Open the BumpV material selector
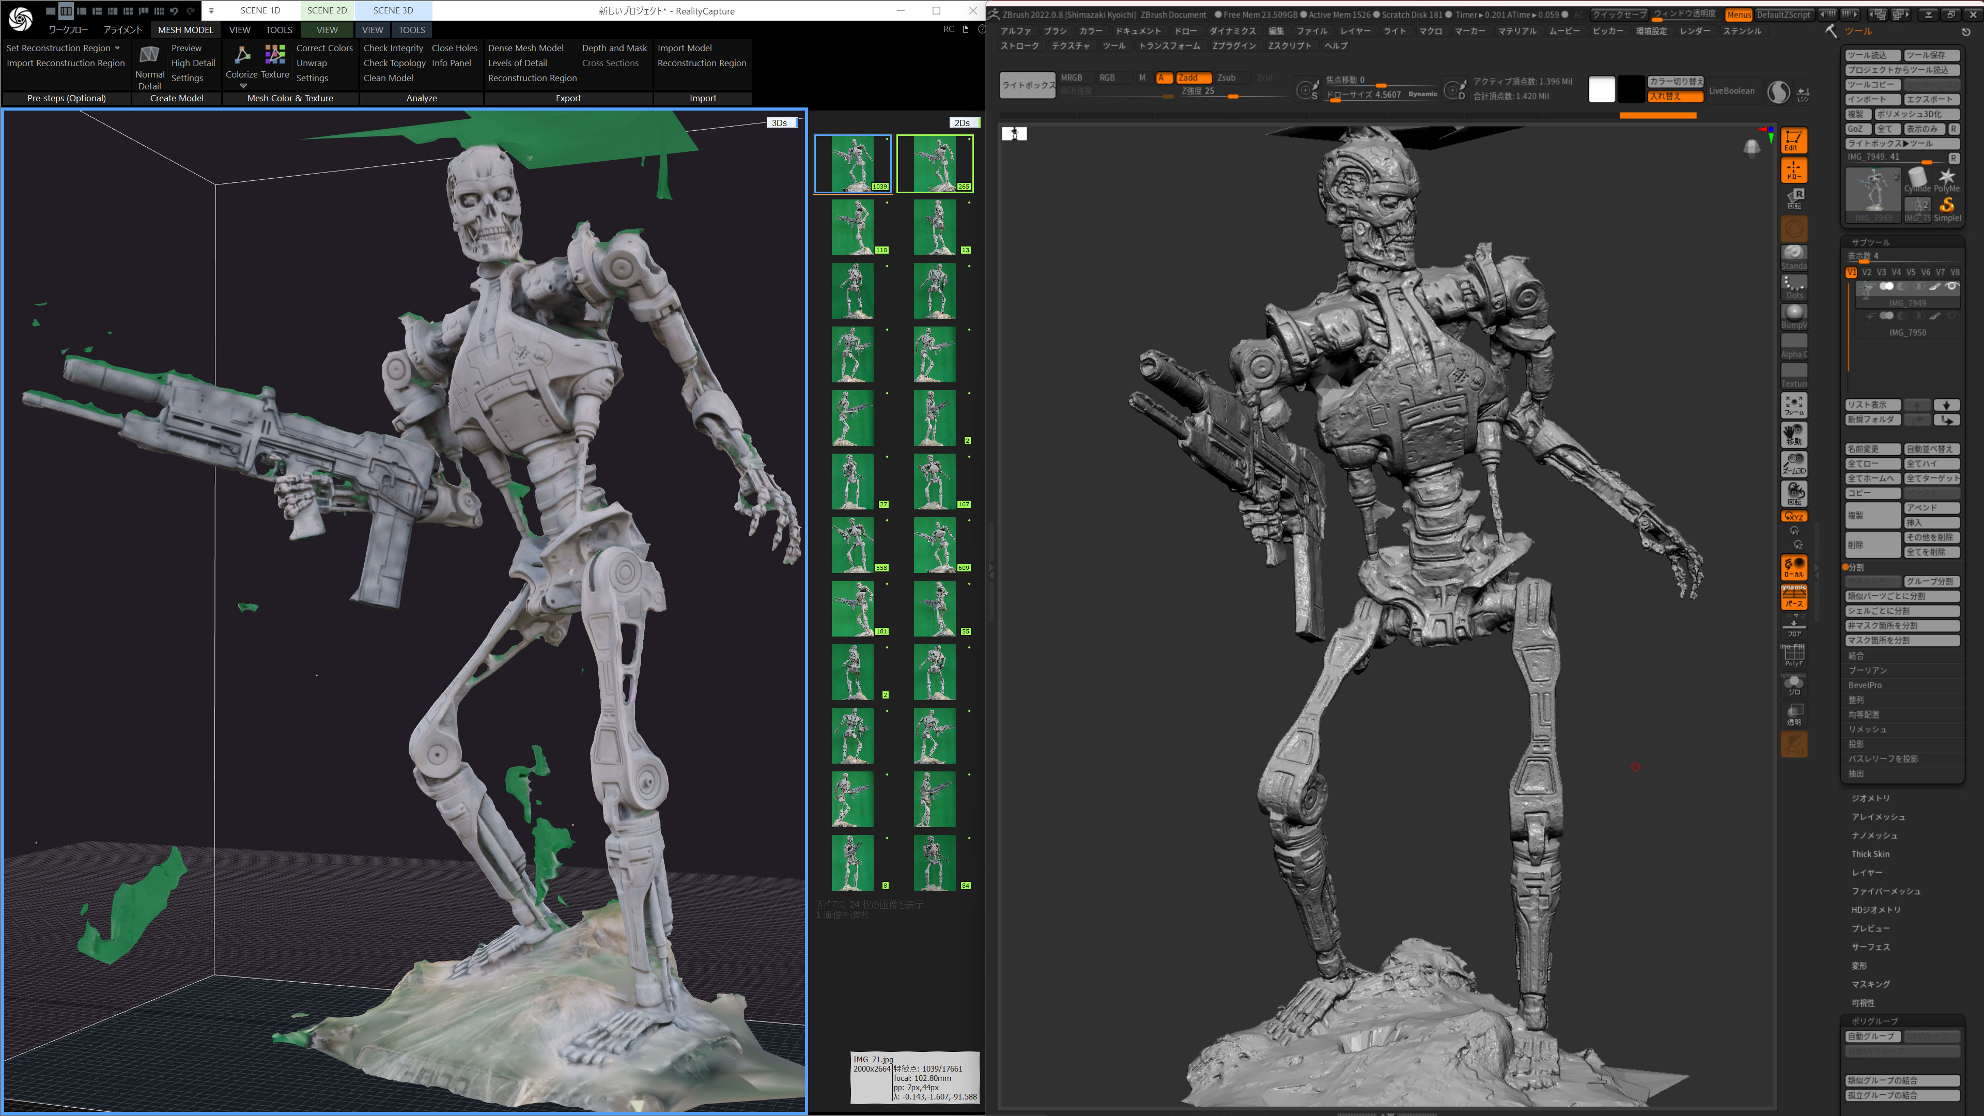 click(x=1794, y=317)
